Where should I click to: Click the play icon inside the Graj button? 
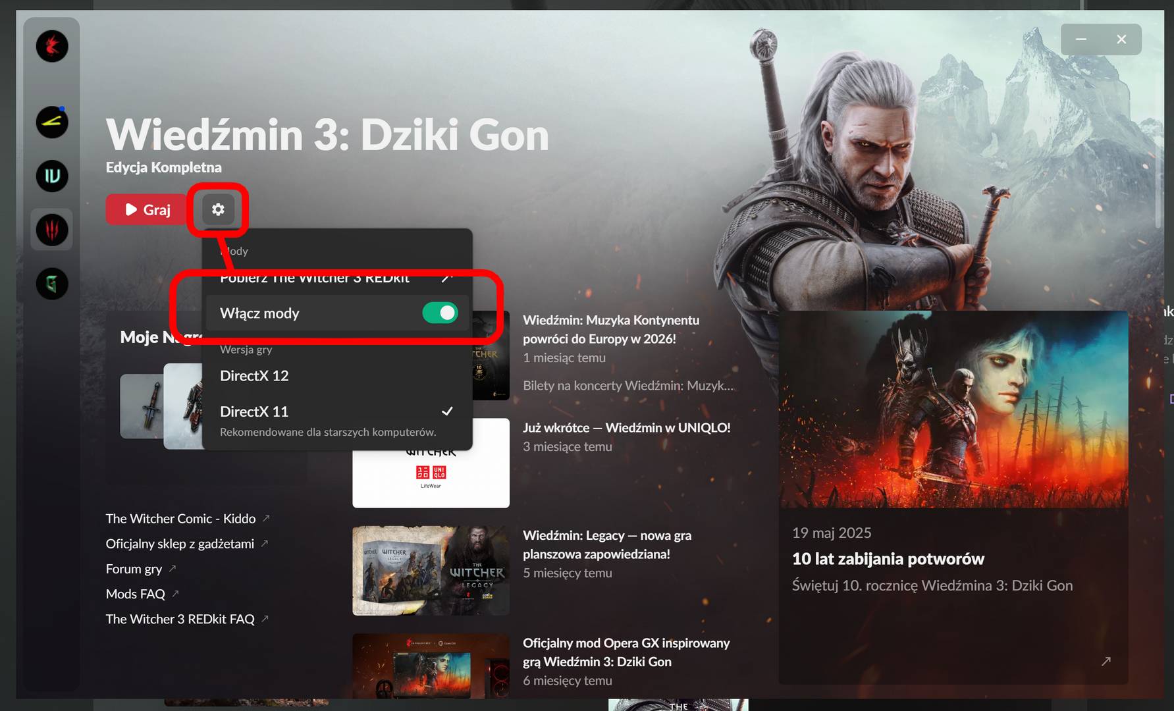pyautogui.click(x=130, y=209)
